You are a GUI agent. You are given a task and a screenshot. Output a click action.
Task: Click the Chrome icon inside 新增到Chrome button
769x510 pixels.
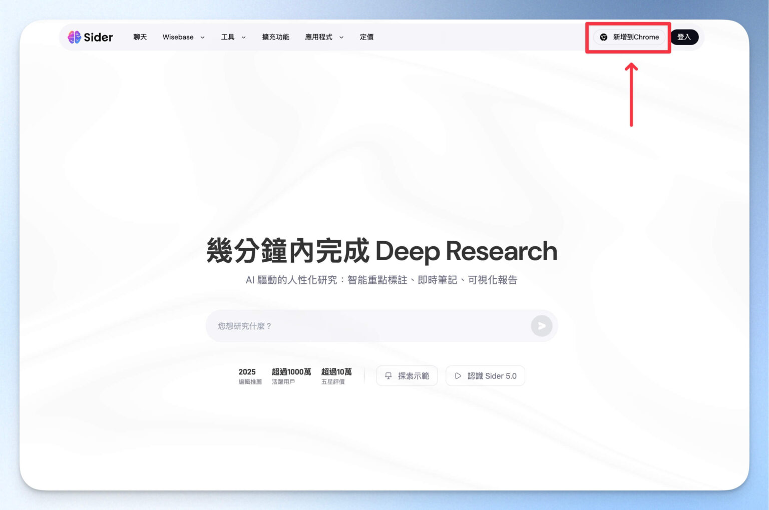click(604, 37)
